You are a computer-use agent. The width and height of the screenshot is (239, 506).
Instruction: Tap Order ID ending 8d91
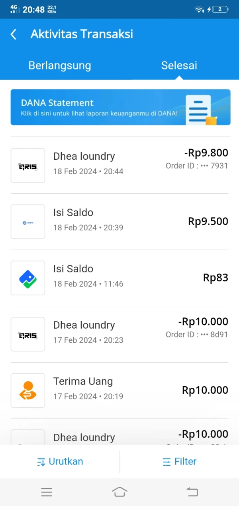pyautogui.click(x=197, y=335)
